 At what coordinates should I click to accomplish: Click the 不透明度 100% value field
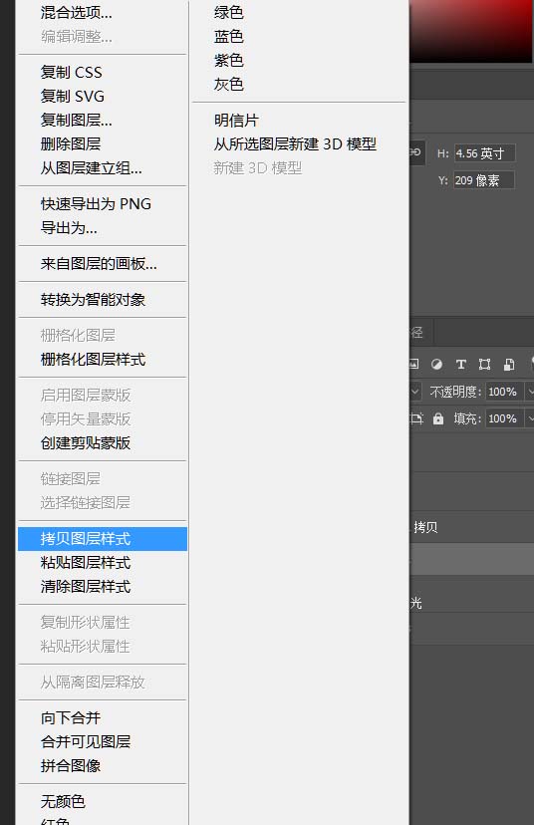tap(504, 392)
